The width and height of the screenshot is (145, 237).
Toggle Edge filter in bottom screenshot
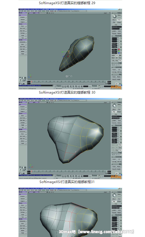114,201
